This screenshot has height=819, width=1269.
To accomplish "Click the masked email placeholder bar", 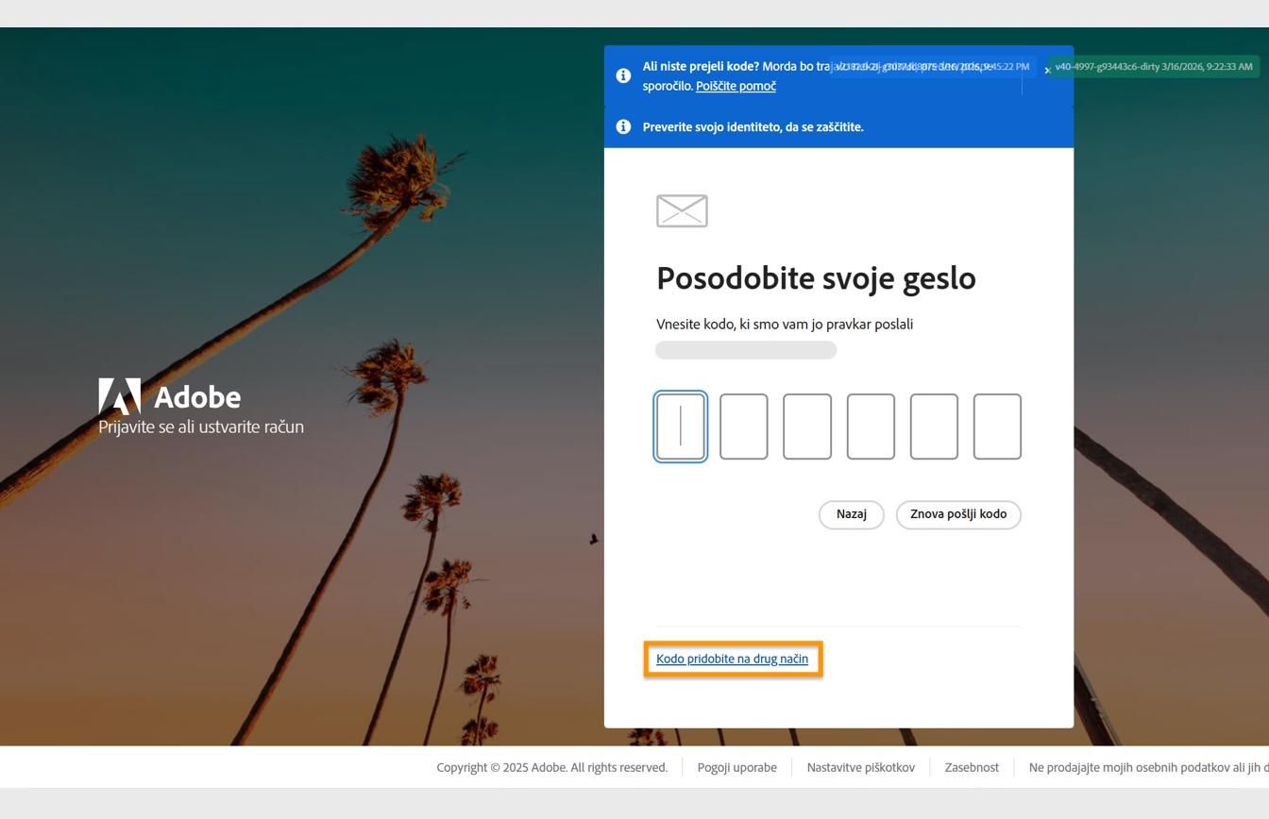I will 746,349.
